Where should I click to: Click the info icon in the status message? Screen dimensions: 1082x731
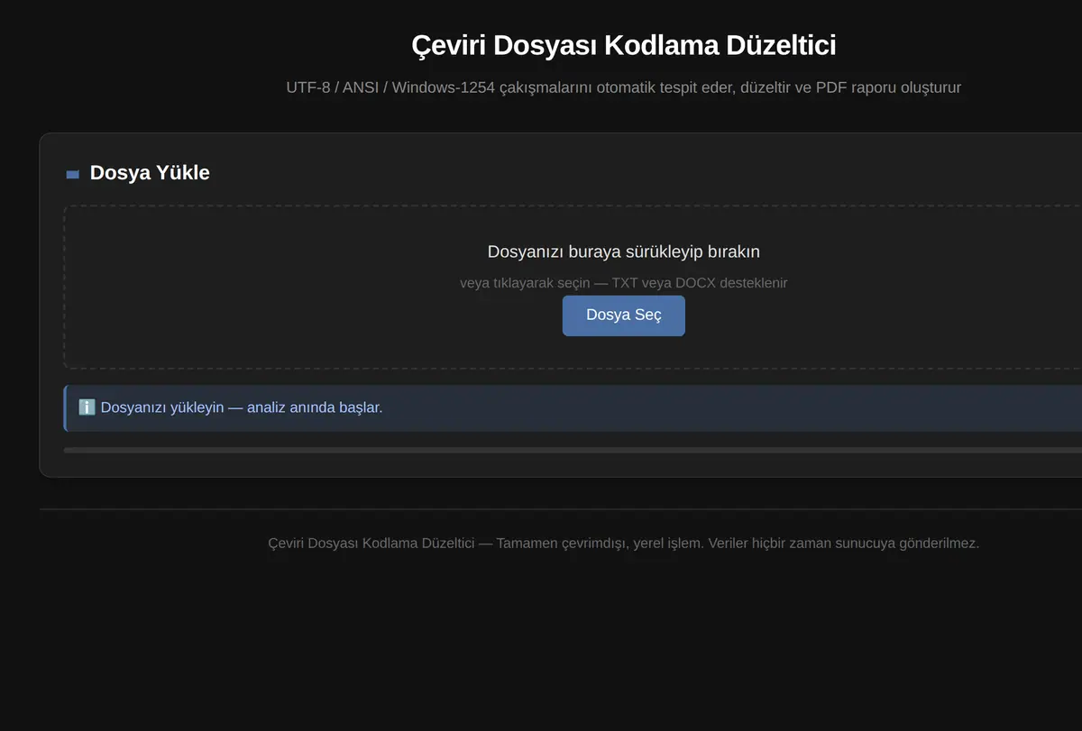(87, 407)
